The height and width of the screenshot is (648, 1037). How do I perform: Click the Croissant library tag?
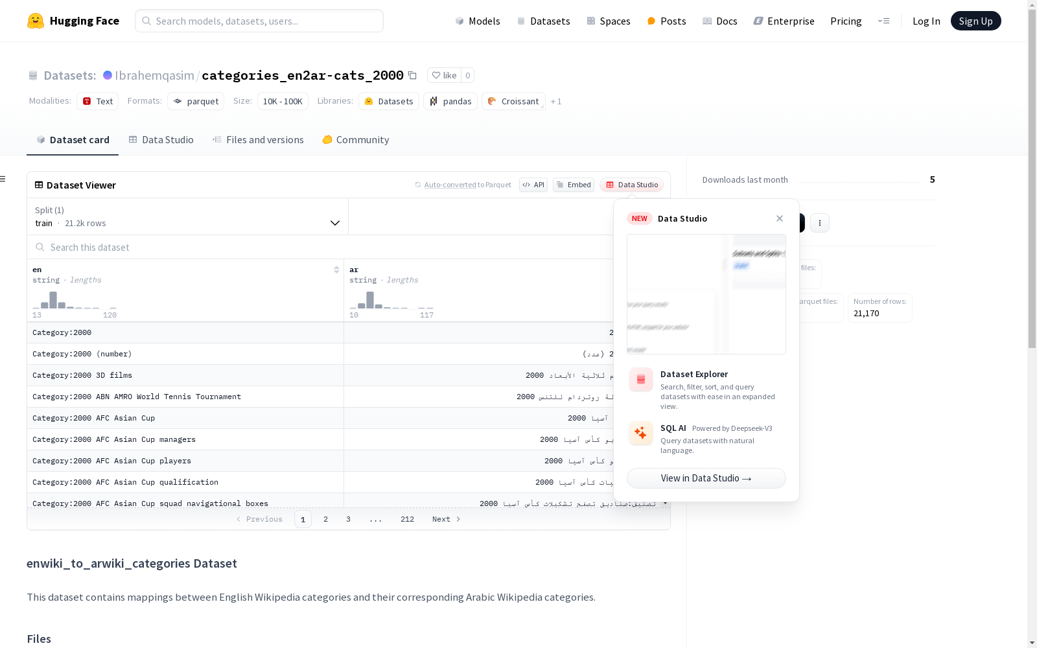click(513, 101)
